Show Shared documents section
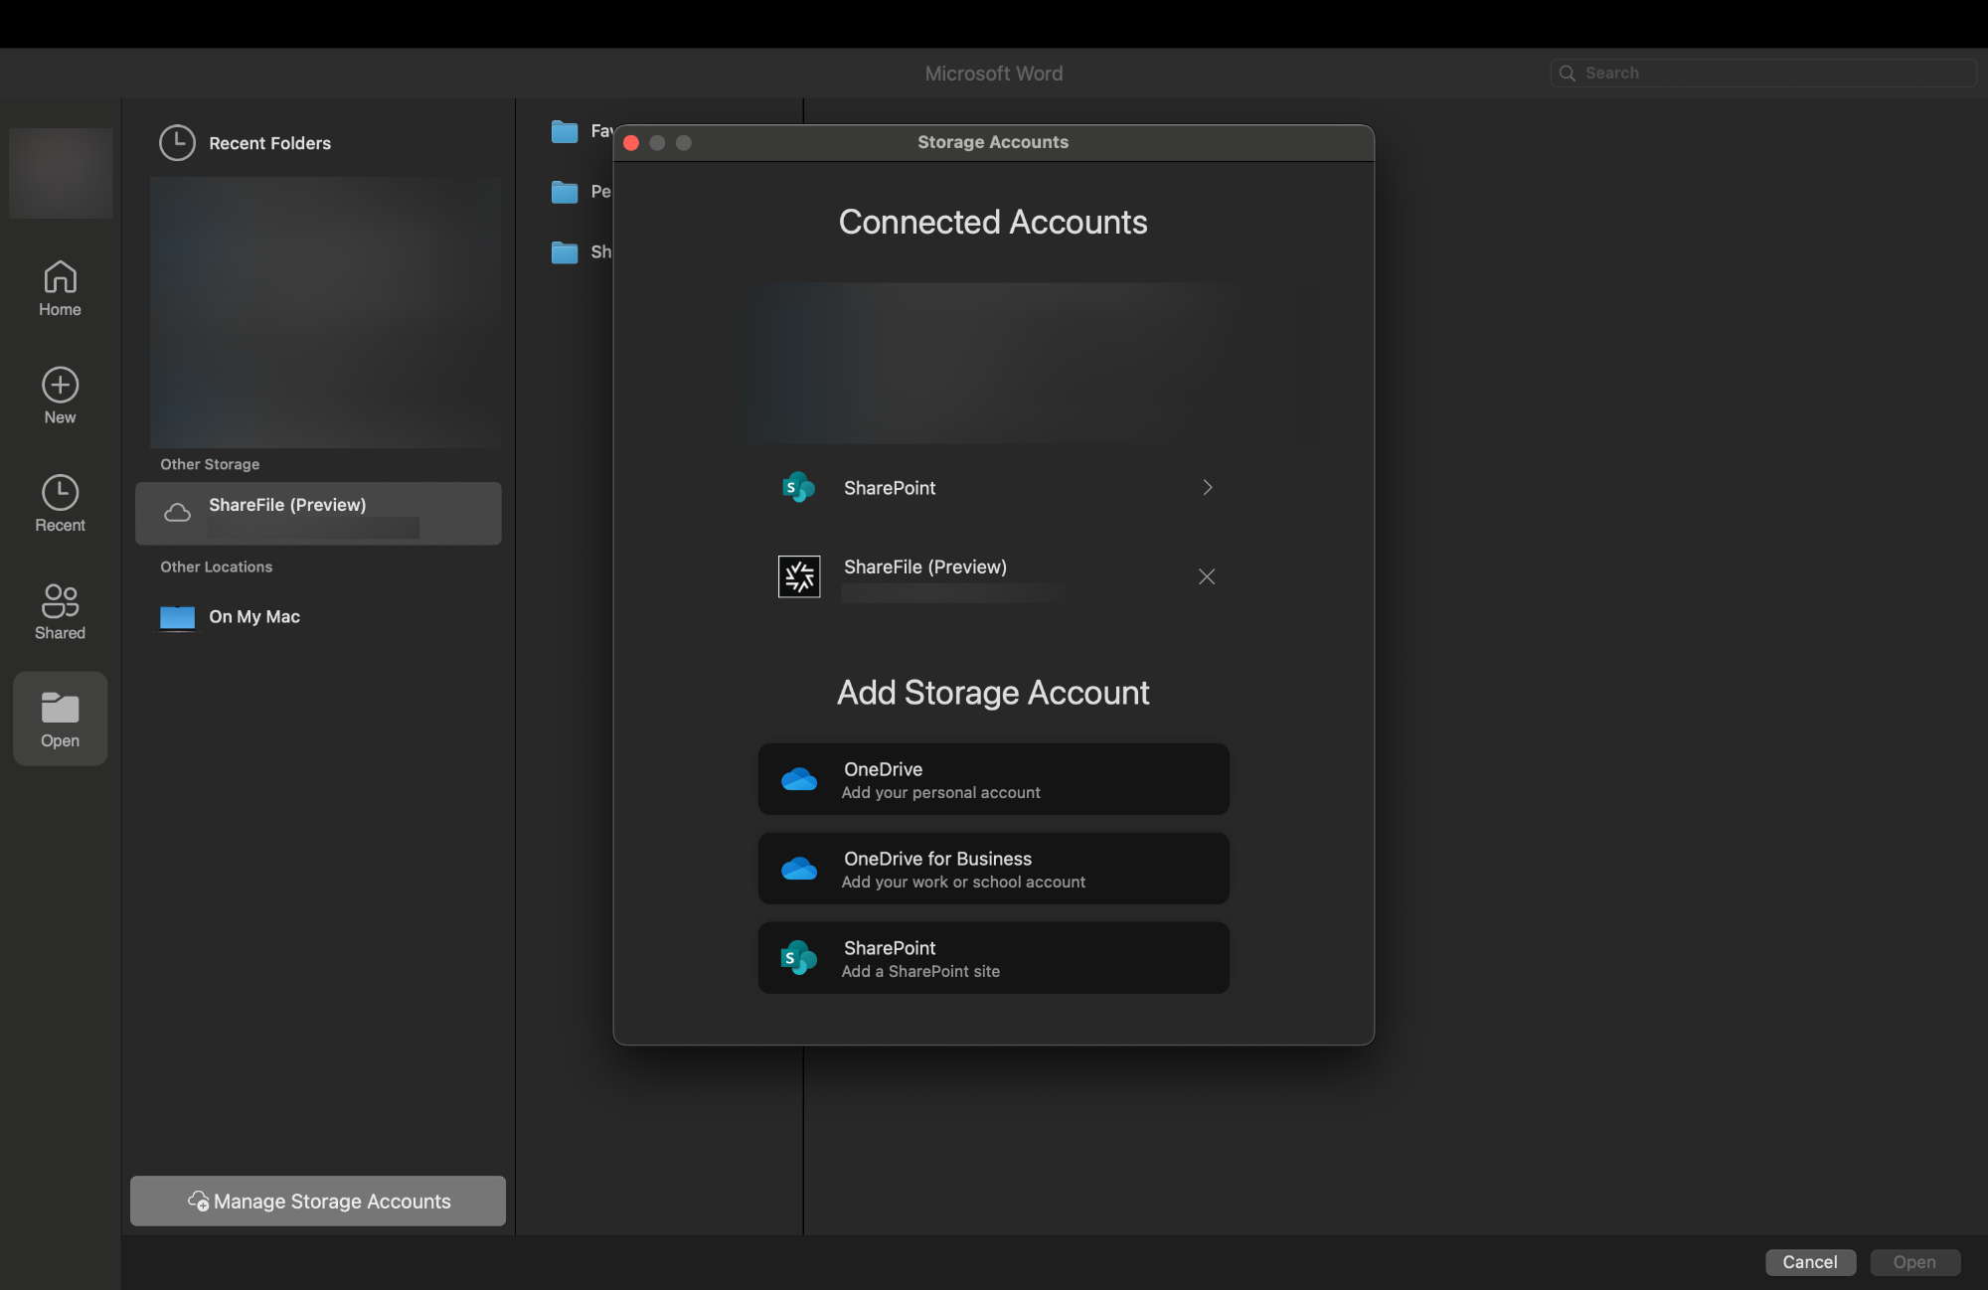The width and height of the screenshot is (1988, 1290). (x=60, y=611)
